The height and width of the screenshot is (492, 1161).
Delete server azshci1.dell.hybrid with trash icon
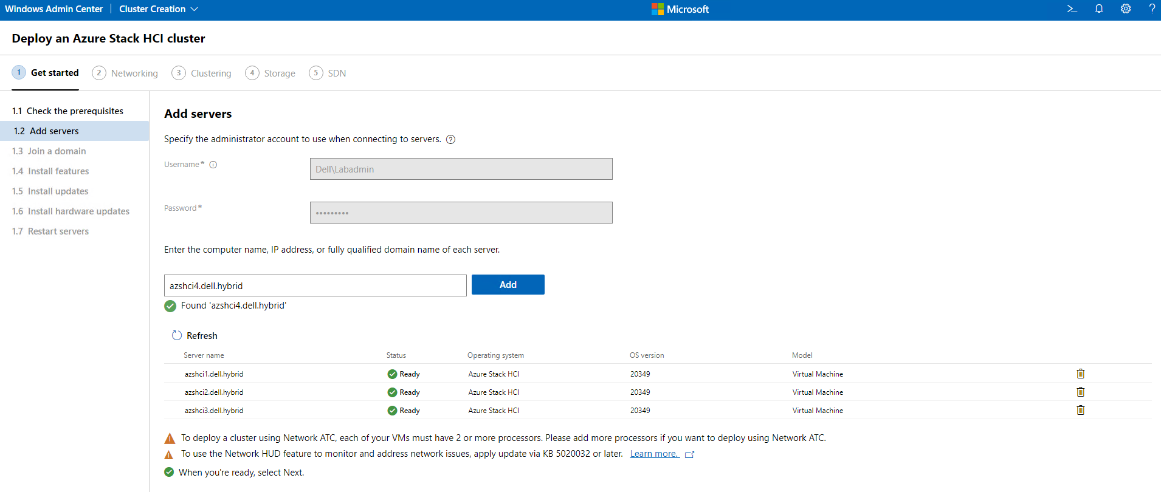click(x=1080, y=374)
